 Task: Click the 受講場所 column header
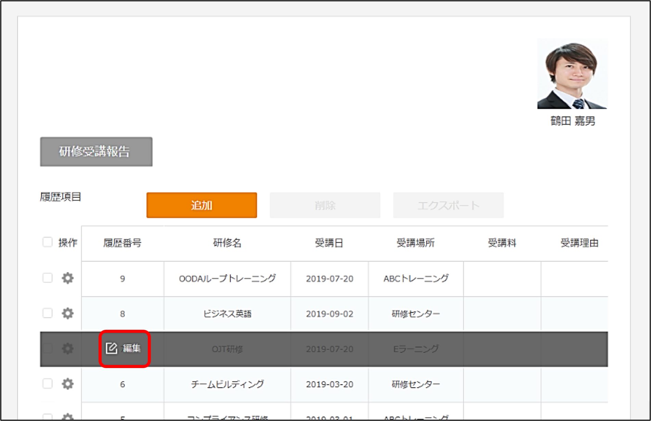pyautogui.click(x=416, y=243)
